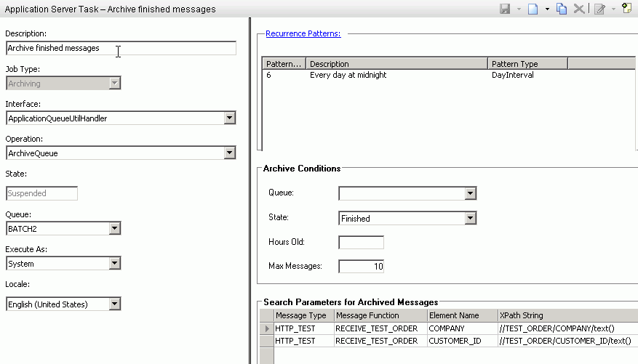Click the Hours Old input field
The image size is (638, 364).
362,243
